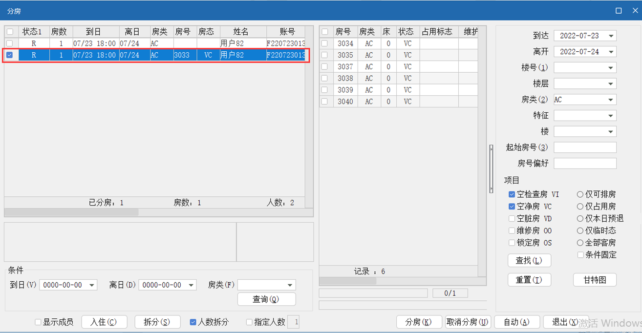This screenshot has height=333, width=642.
Task: Click 查询(Q) button
Action: 266,299
